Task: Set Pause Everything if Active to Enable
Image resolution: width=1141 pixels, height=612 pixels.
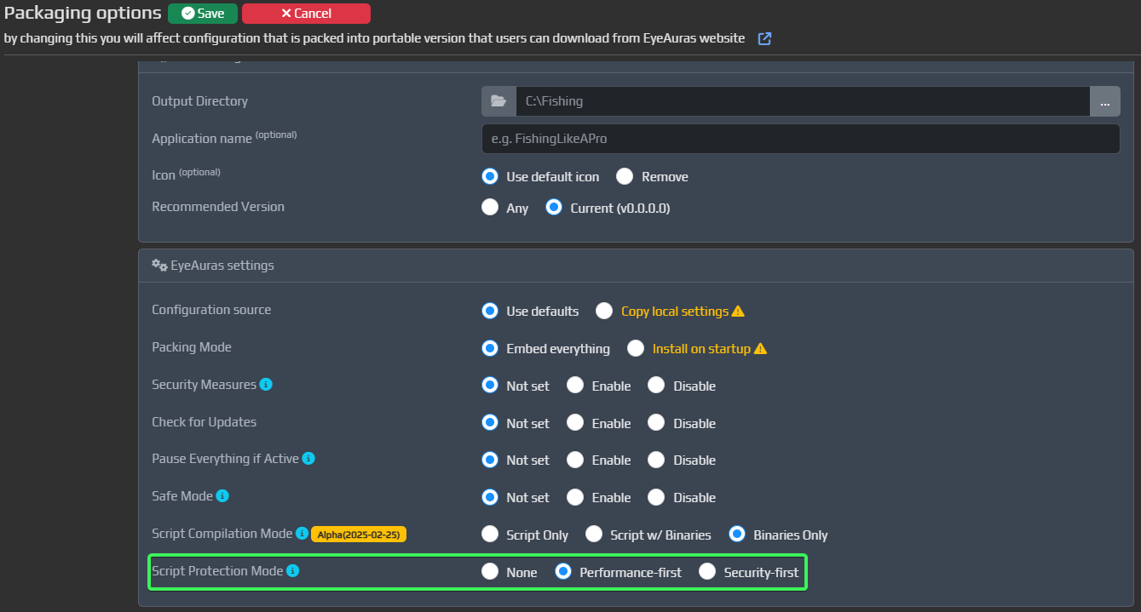Action: 575,460
